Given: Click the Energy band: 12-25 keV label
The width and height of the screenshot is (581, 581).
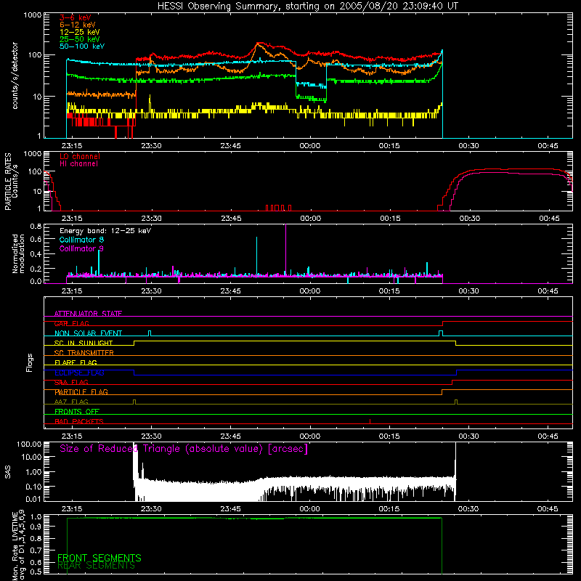Looking at the screenshot, I should [105, 231].
